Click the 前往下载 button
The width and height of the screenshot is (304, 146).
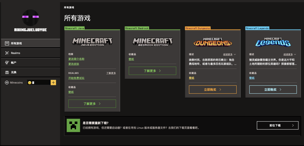coord(277,125)
